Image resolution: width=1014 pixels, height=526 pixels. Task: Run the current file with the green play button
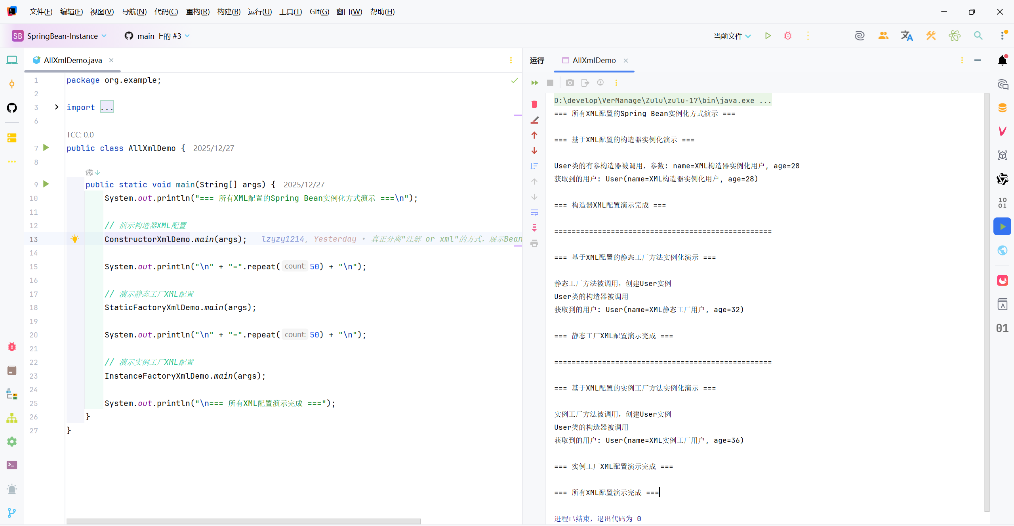tap(768, 36)
